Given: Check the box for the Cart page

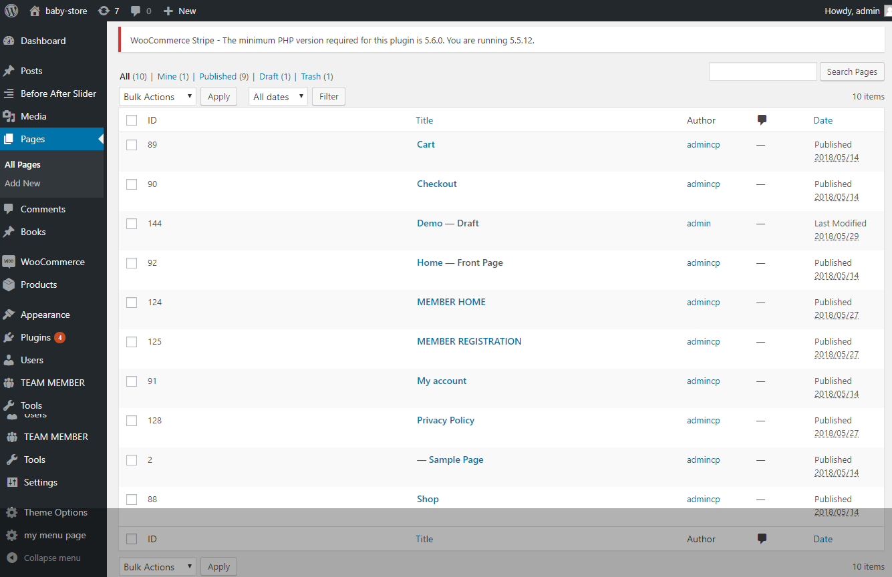Looking at the screenshot, I should coord(132,145).
